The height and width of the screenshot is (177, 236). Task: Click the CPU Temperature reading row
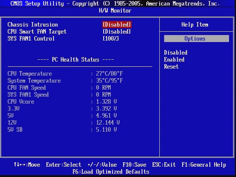65,74
